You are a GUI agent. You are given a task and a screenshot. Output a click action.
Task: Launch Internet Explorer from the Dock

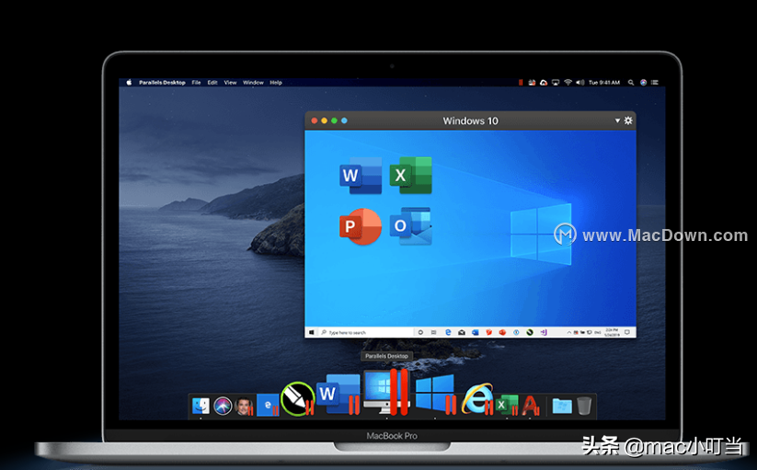point(477,399)
